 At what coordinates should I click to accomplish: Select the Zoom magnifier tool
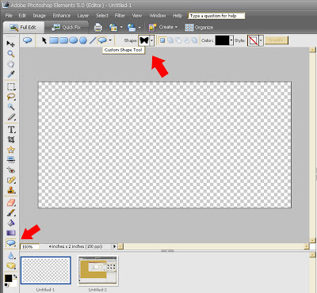point(10,54)
